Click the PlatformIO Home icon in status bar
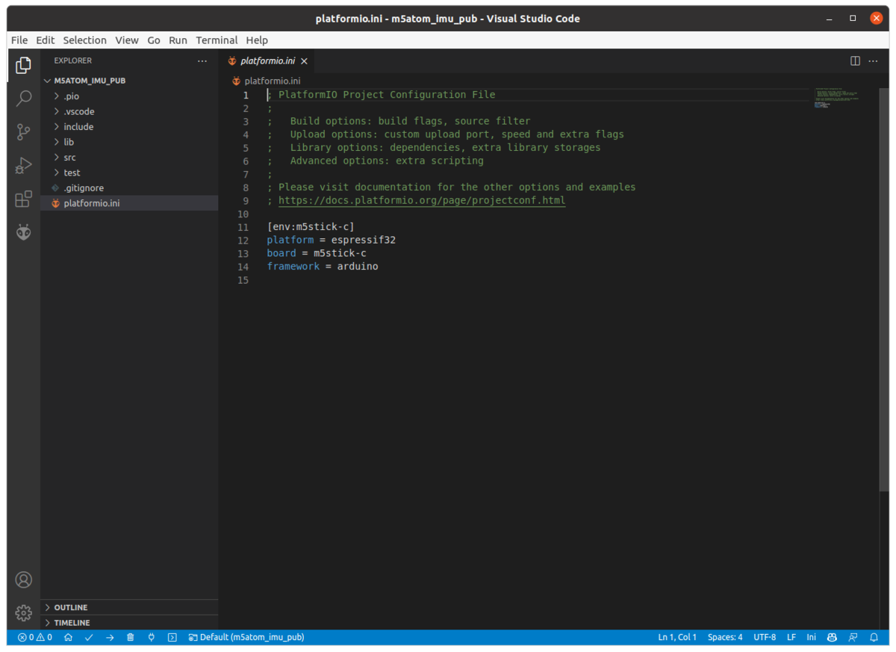 [68, 637]
